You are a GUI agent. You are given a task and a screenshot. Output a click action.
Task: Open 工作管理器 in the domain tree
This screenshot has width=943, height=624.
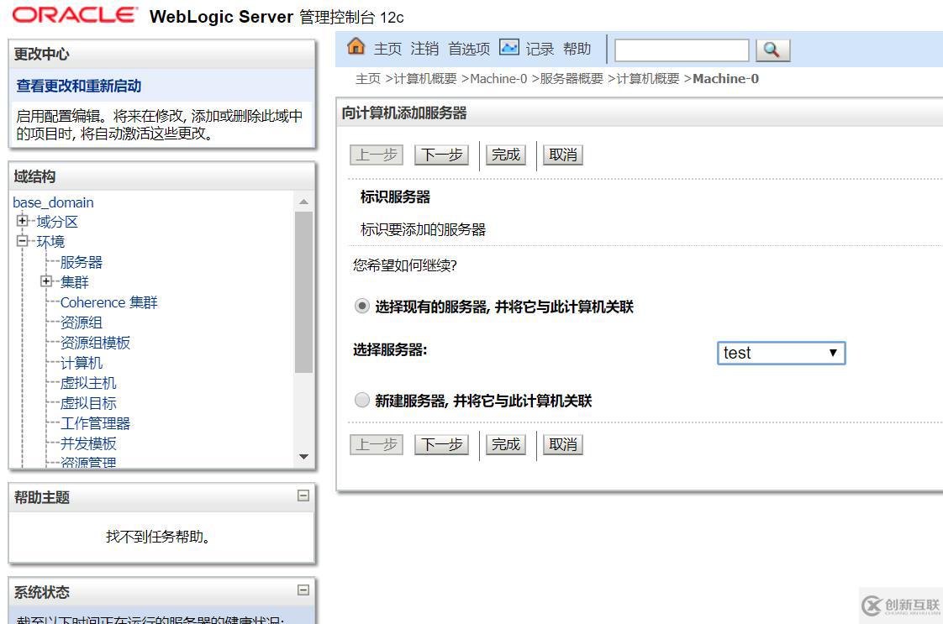point(95,423)
